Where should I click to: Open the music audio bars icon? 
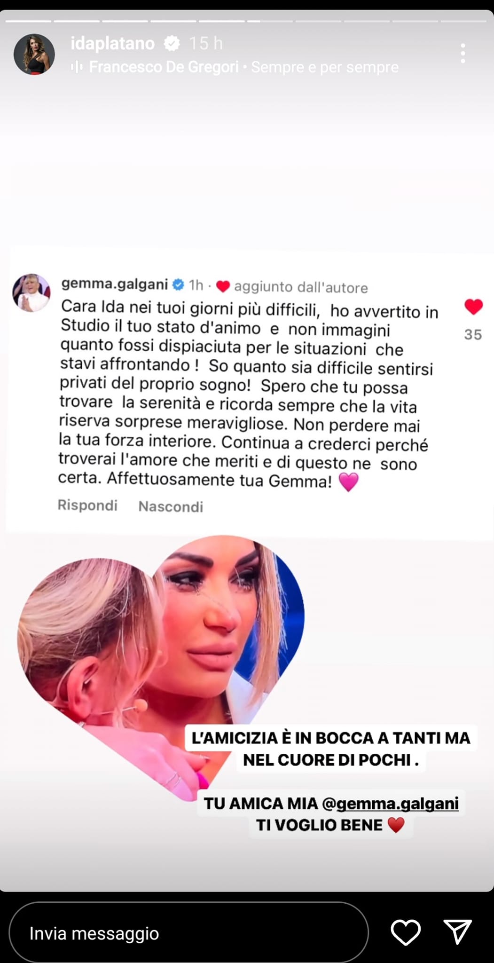(x=77, y=67)
